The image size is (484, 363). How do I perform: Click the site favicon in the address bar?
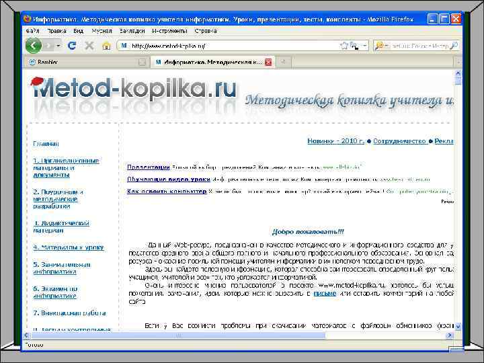pos(124,46)
